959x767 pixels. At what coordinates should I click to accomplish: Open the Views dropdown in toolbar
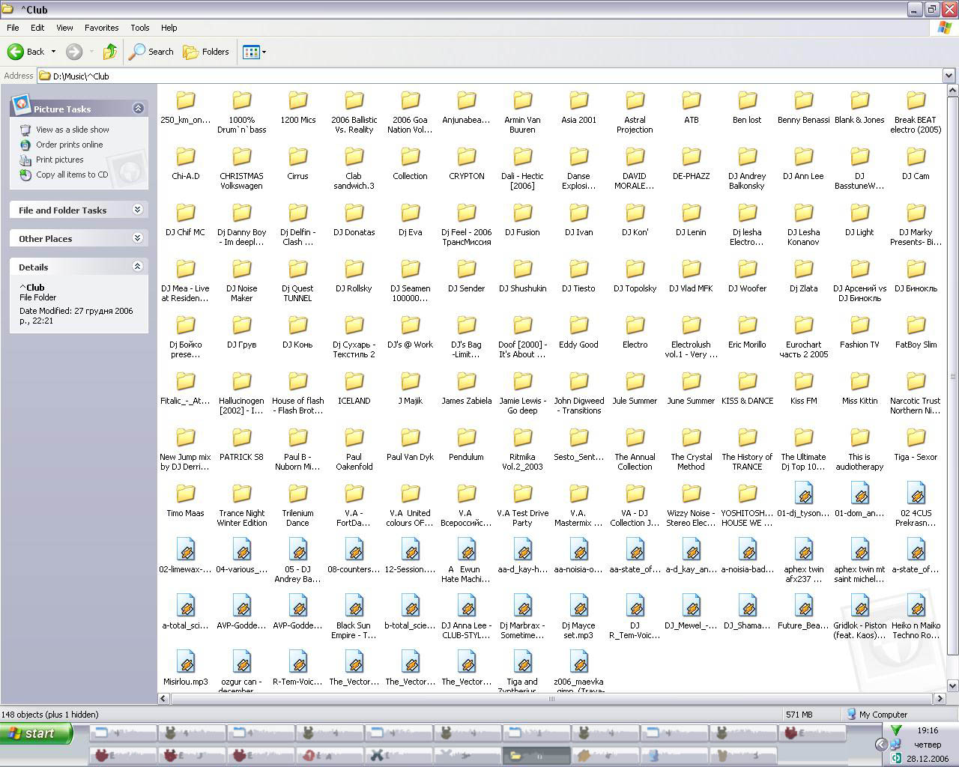[255, 52]
